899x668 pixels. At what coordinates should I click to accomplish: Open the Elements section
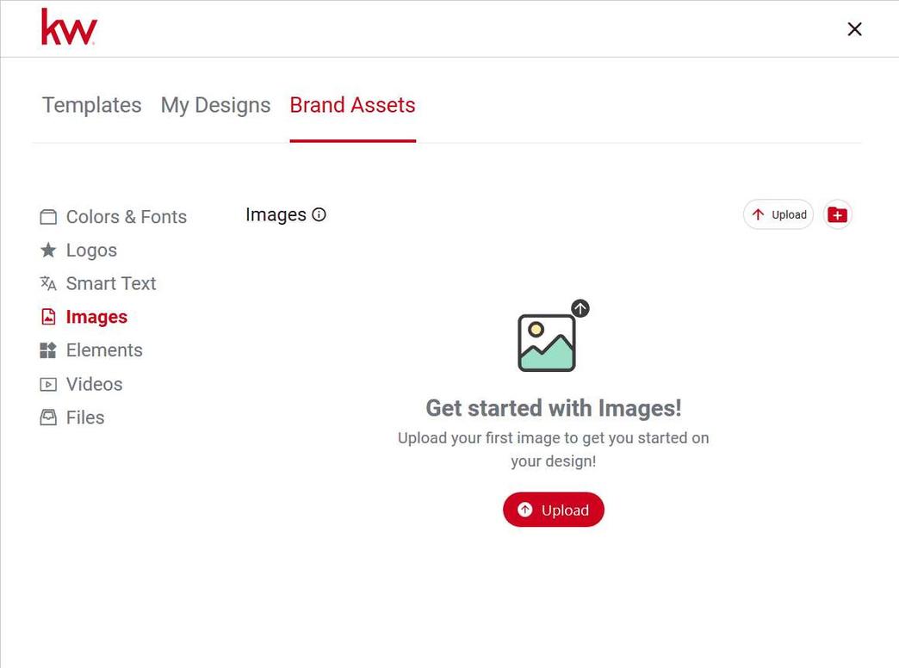104,350
